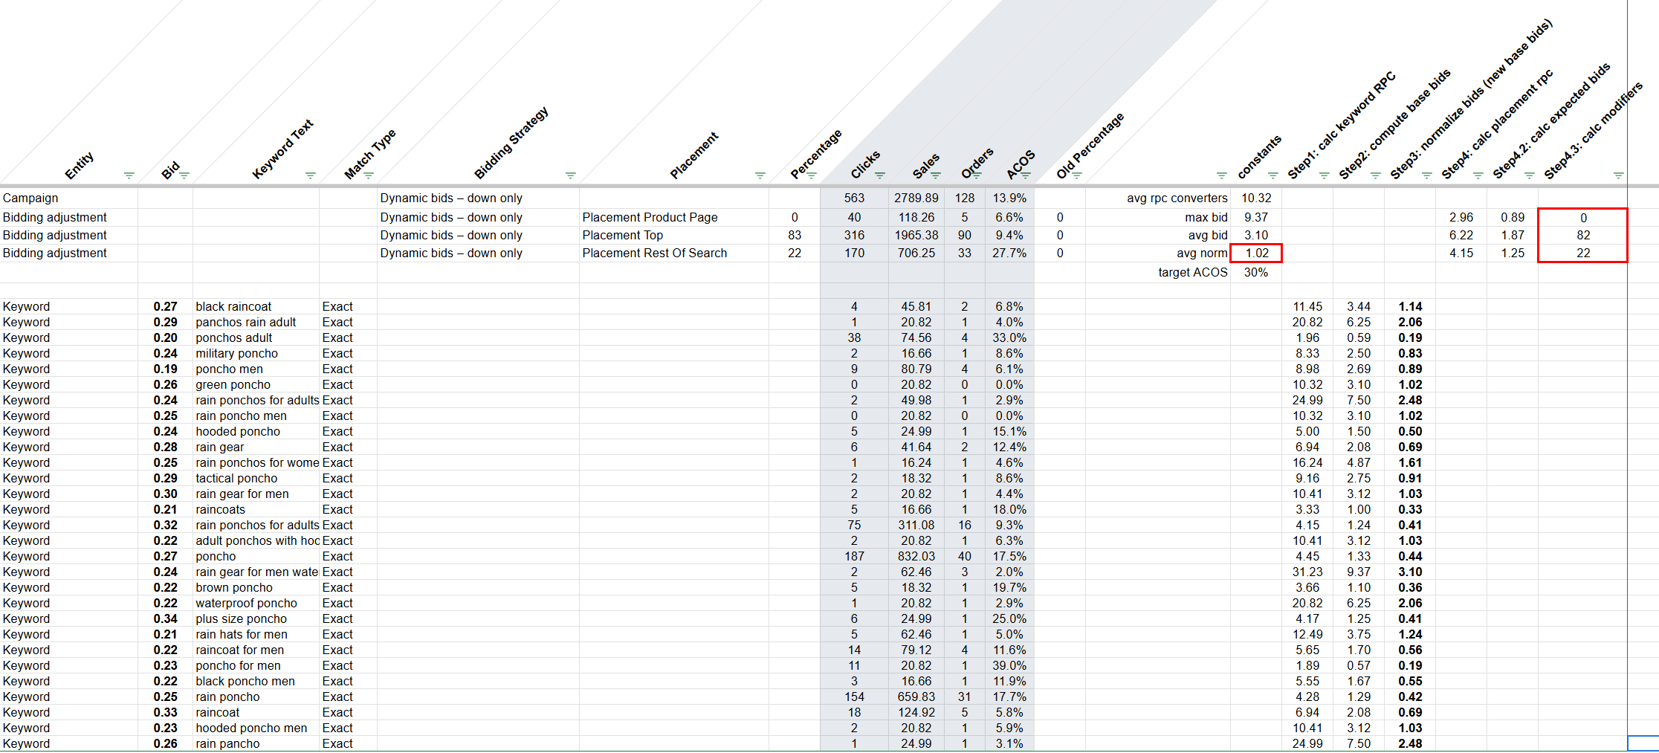Open the Placement column filter

[760, 175]
